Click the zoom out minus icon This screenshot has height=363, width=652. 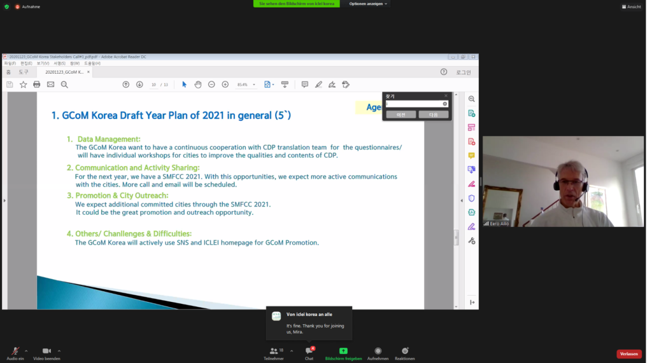(x=211, y=85)
